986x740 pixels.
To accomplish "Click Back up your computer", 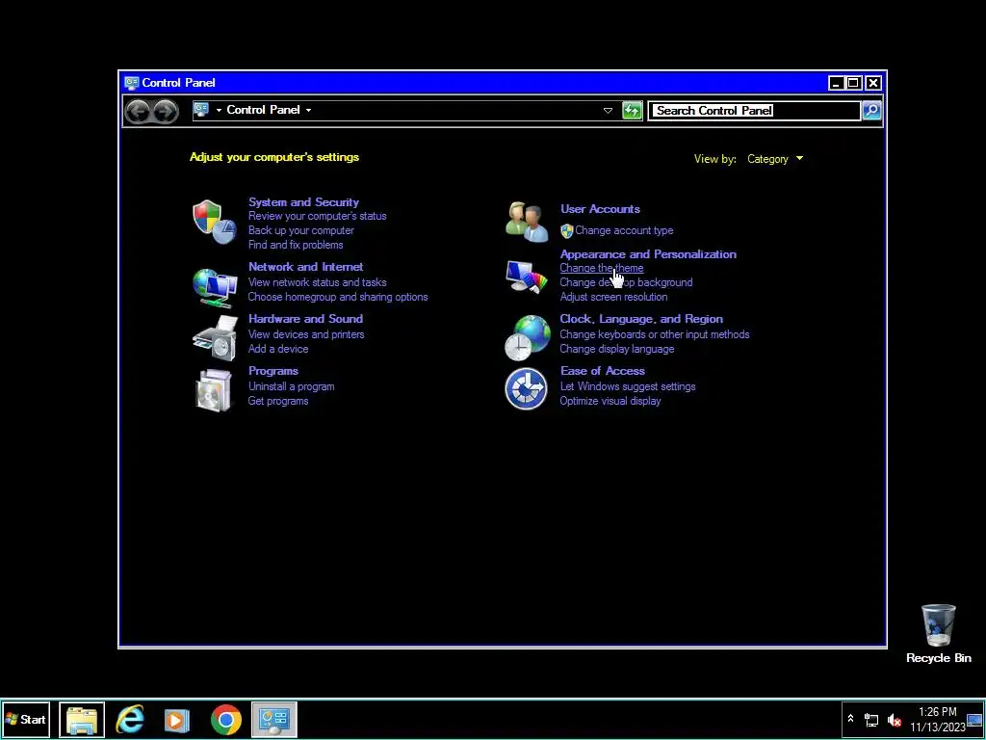I will (x=301, y=230).
